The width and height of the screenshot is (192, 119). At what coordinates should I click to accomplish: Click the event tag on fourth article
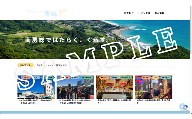[146, 77]
